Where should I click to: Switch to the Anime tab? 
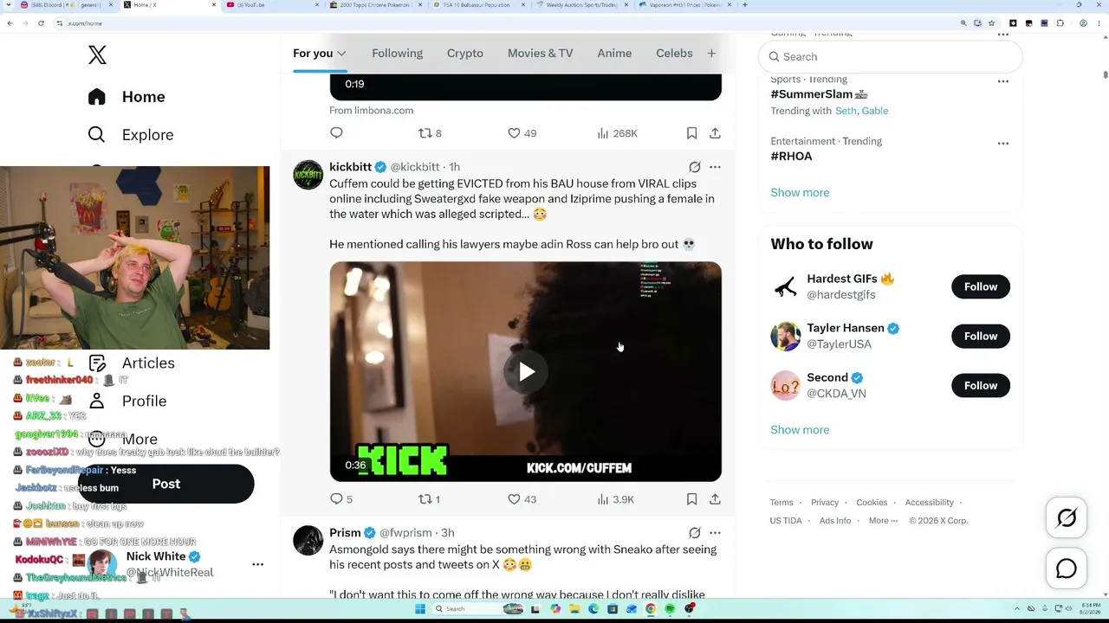(x=614, y=54)
